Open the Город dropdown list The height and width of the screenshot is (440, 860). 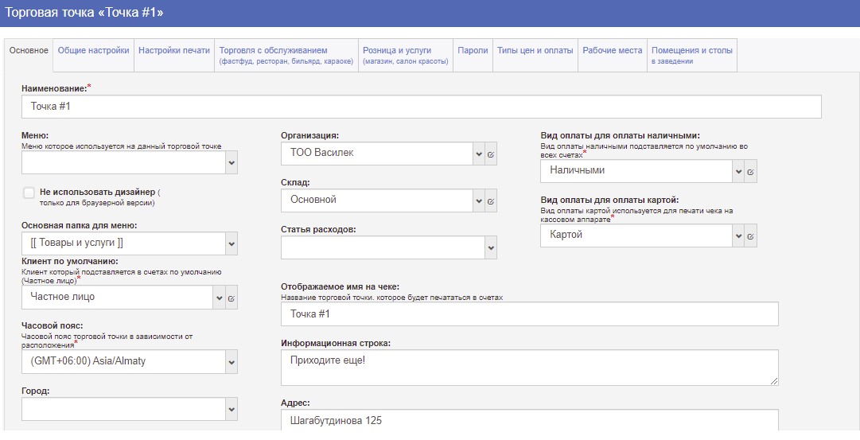pyautogui.click(x=232, y=410)
